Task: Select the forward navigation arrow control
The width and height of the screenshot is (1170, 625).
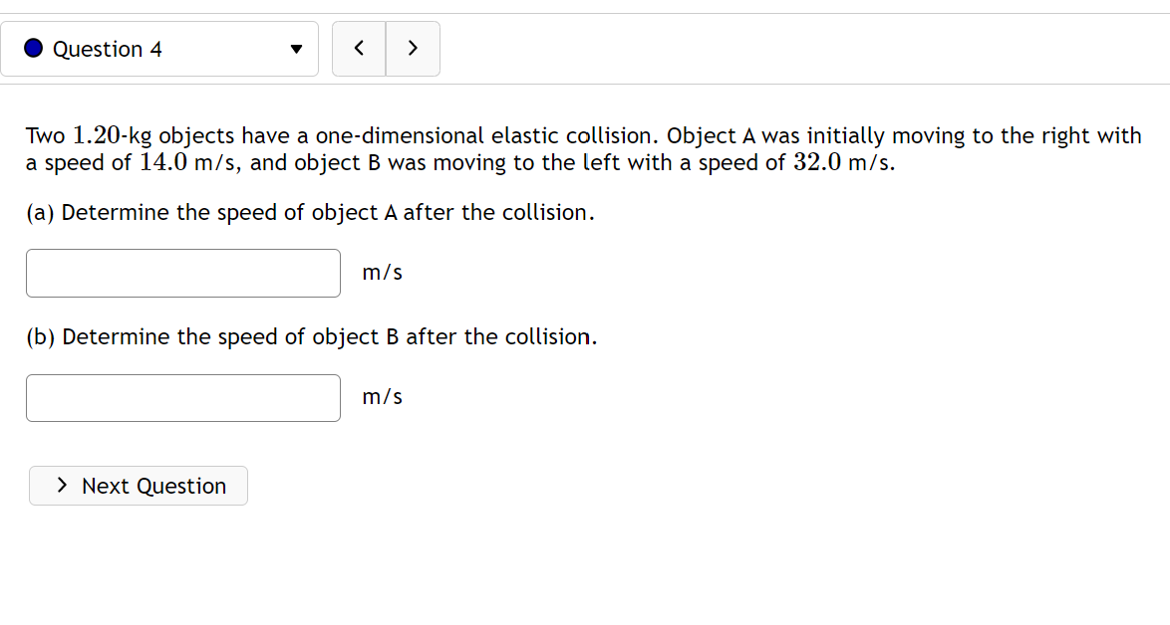Action: (413, 48)
